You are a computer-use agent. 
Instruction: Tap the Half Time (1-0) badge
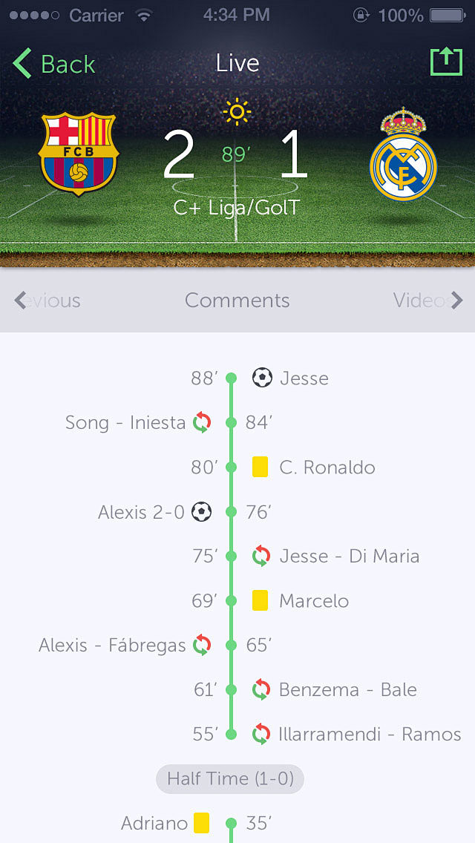pyautogui.click(x=230, y=778)
